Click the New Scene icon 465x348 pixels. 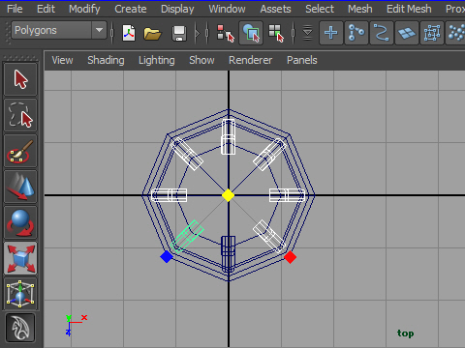pyautogui.click(x=129, y=33)
